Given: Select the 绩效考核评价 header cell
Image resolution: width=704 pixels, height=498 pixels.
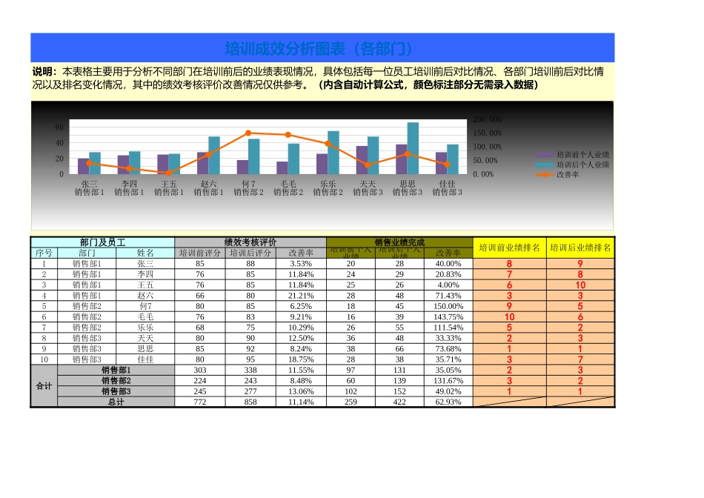Looking at the screenshot, I should pos(250,242).
